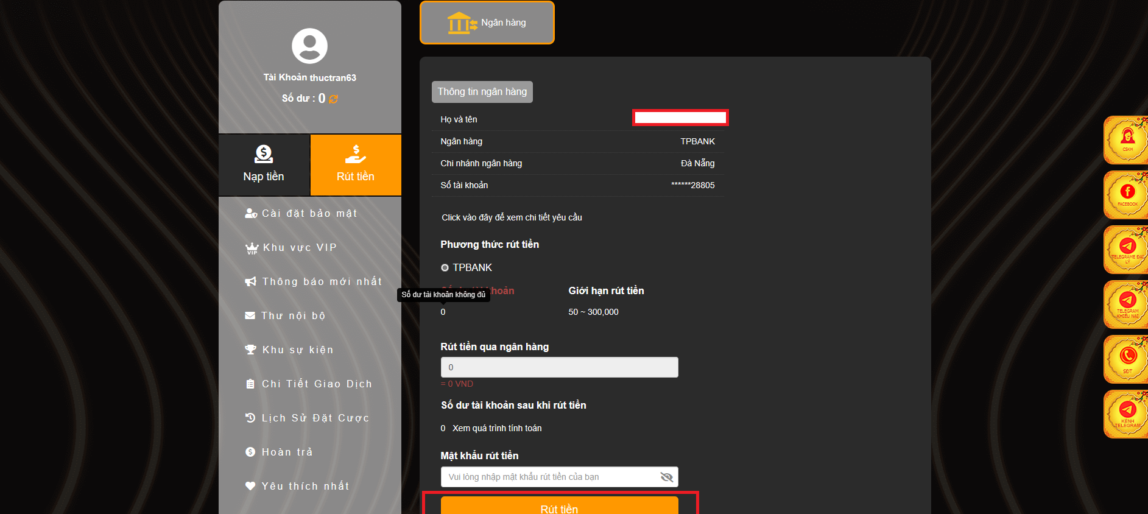1148x514 pixels.
Task: Switch to the Nạp tiền tab
Action: [264, 164]
